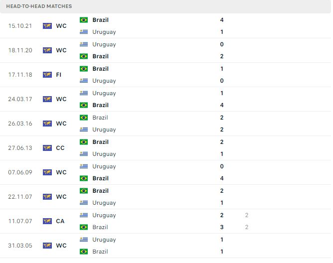This screenshot has width=333, height=263.
Task: Click the Brazil flag in the 07.06.09 match
Action: pos(84,178)
